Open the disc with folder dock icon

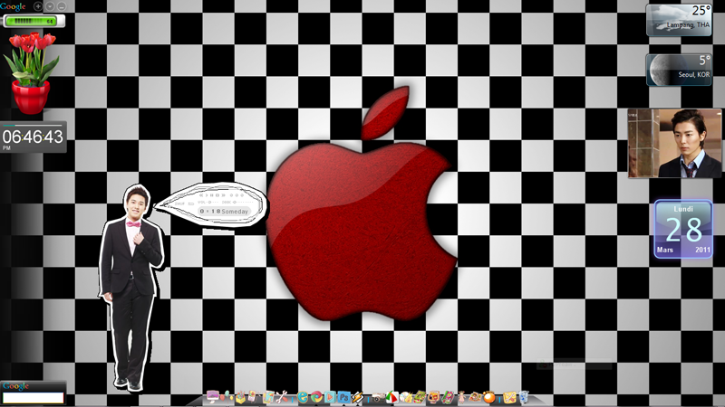pos(406,397)
